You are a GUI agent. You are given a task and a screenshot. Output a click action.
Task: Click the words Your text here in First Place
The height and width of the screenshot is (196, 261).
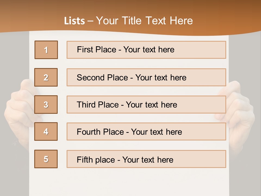coord(149,50)
